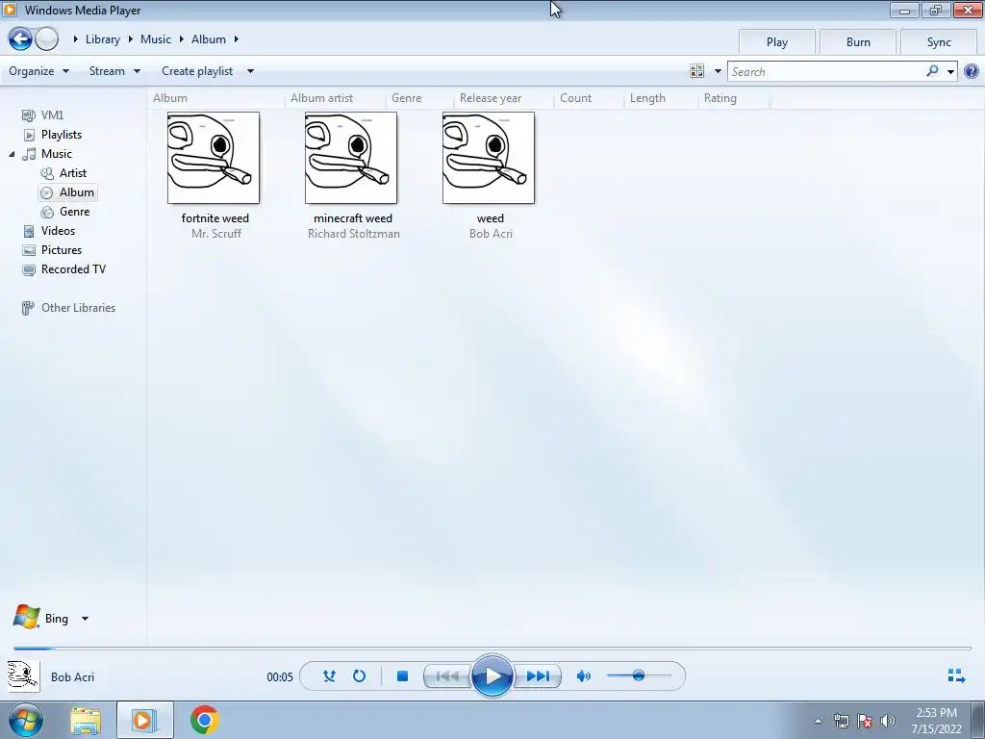Image resolution: width=985 pixels, height=739 pixels.
Task: Click the system tray volume icon
Action: click(888, 721)
